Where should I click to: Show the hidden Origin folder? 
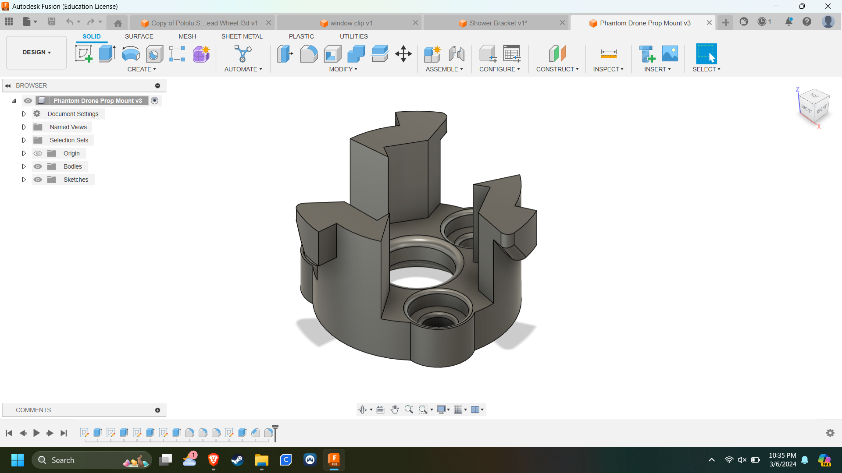pos(38,153)
